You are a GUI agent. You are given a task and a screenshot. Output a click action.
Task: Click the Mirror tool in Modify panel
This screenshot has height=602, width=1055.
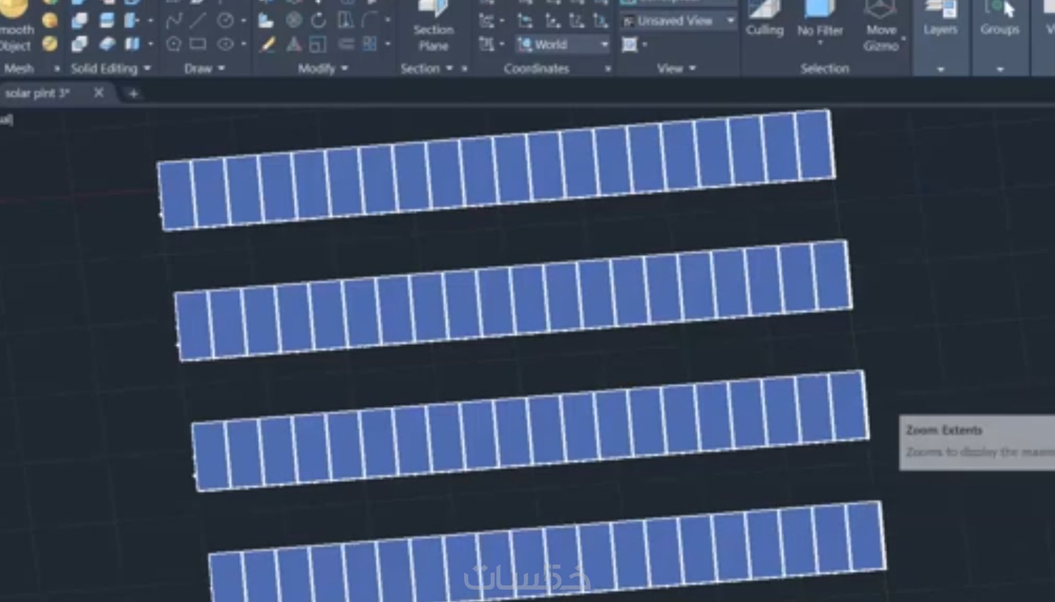click(x=345, y=20)
